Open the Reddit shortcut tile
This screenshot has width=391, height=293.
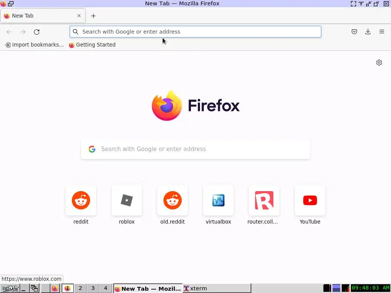[x=81, y=200]
